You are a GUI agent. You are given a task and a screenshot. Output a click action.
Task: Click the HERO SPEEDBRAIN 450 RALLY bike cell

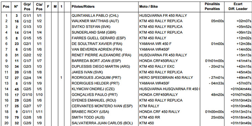click(x=166, y=77)
